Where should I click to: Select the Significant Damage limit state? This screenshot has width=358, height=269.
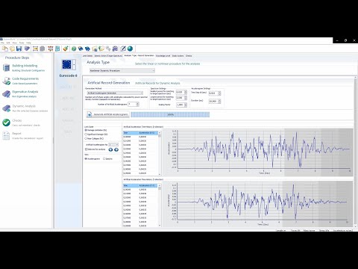coord(96,134)
